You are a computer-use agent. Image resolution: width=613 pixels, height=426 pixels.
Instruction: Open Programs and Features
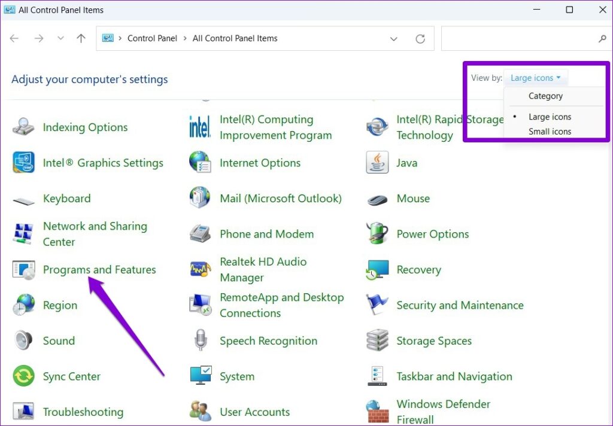point(99,270)
